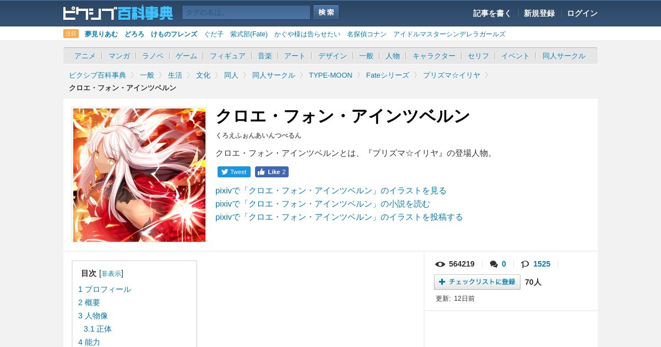The width and height of the screenshot is (661, 347).
Task: Jump to section 3.1 正体
Action: [x=97, y=329]
